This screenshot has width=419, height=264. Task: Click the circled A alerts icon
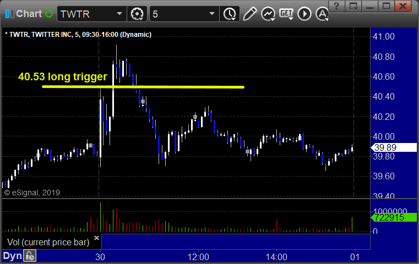pos(322,14)
